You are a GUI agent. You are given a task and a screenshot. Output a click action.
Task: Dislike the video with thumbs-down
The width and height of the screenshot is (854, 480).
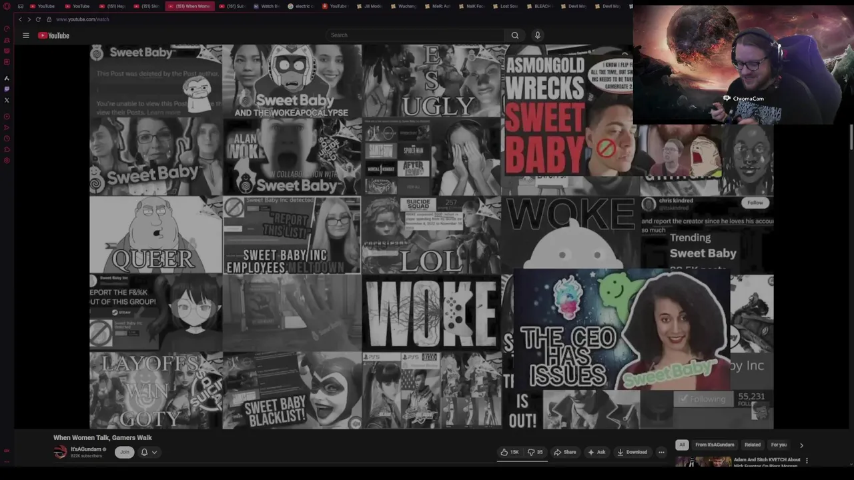click(x=535, y=452)
